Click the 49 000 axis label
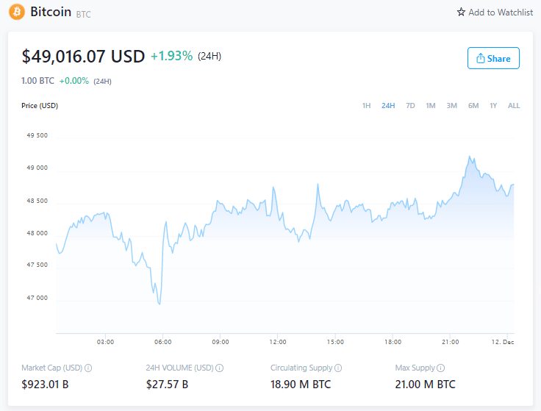 pos(37,168)
